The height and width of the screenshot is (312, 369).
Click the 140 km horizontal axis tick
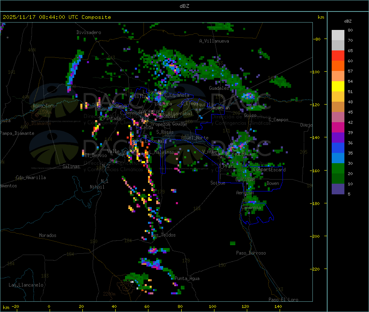pos(278,306)
